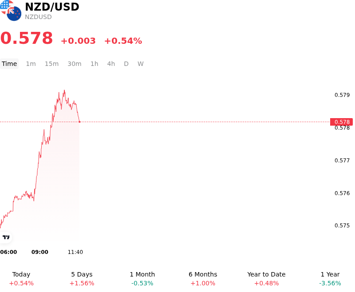The width and height of the screenshot is (355, 292).
Task: Click the last price dot on chart
Action: (80, 122)
